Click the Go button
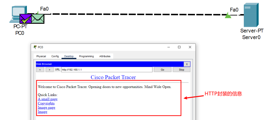 162,70
